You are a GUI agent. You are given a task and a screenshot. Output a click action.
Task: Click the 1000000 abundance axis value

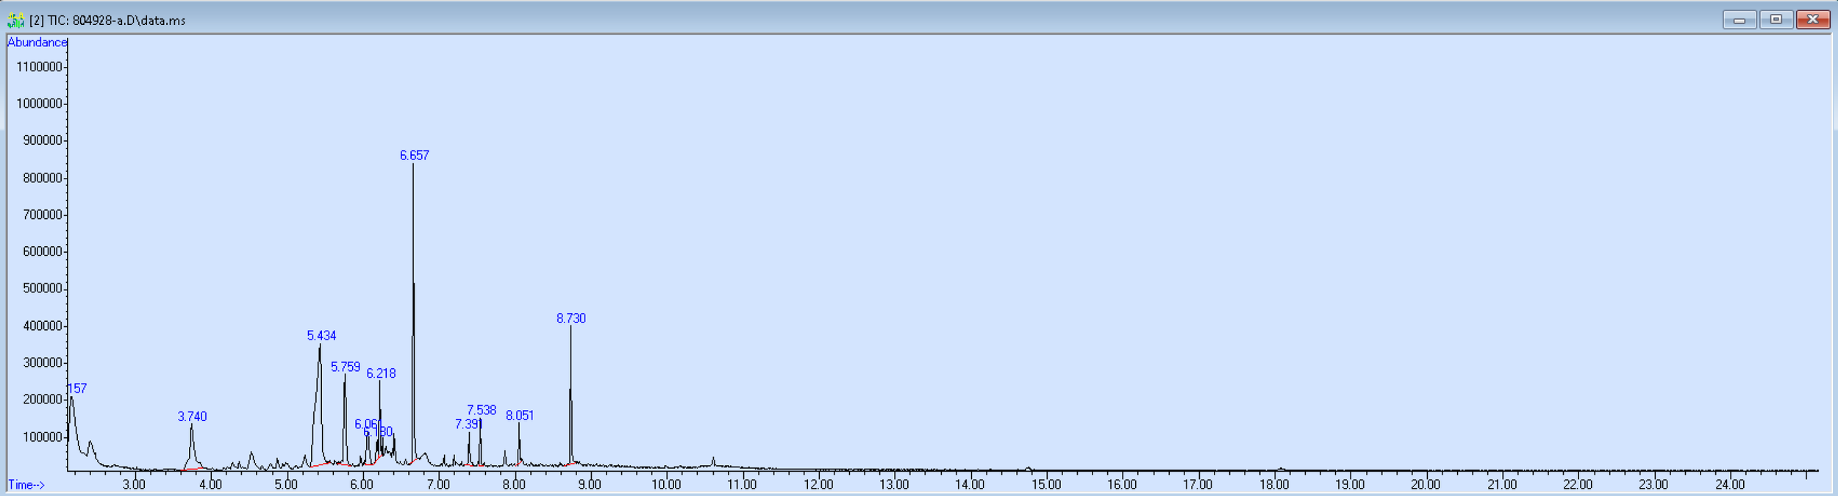click(39, 104)
